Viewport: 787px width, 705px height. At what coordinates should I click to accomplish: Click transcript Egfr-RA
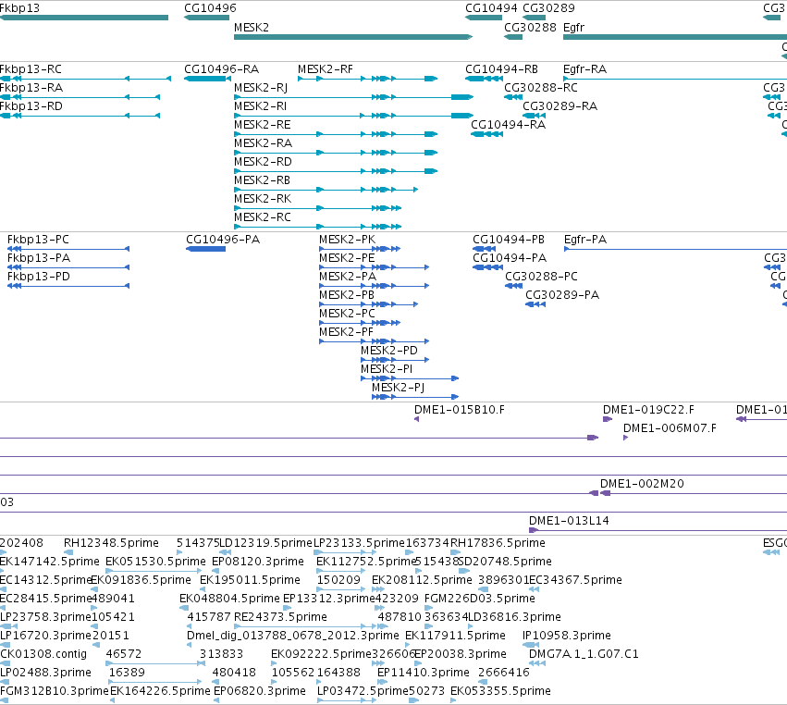point(584,68)
